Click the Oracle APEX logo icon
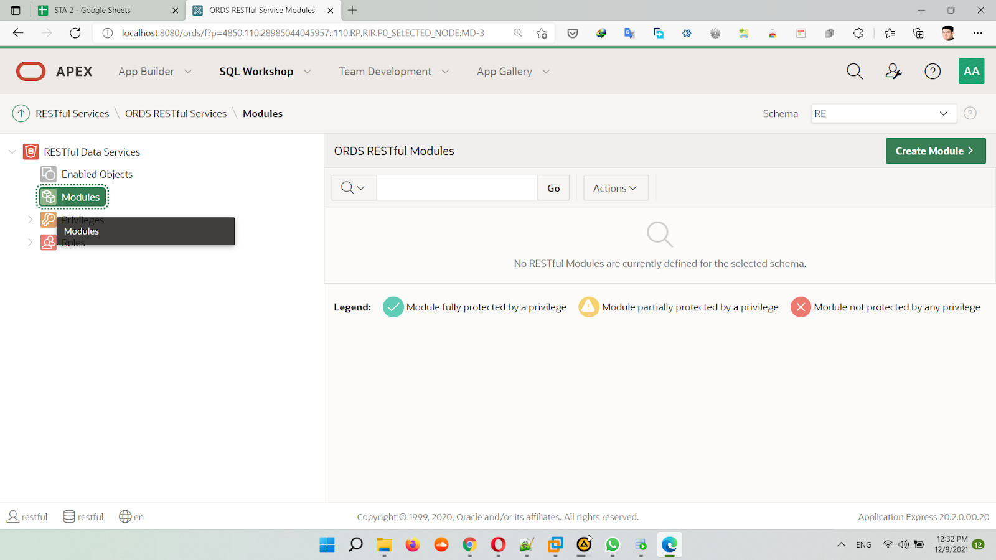Screen dimensions: 996x560 click(31, 72)
